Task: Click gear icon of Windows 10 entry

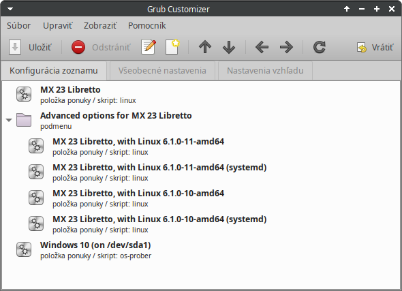Action: click(24, 249)
